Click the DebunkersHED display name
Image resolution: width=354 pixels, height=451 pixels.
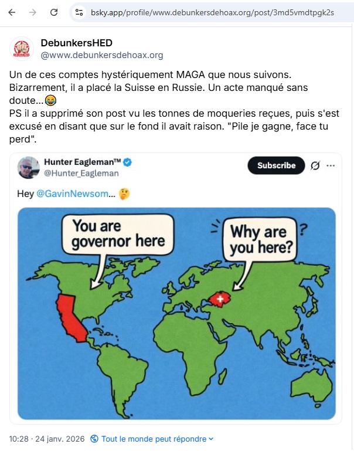tap(76, 43)
